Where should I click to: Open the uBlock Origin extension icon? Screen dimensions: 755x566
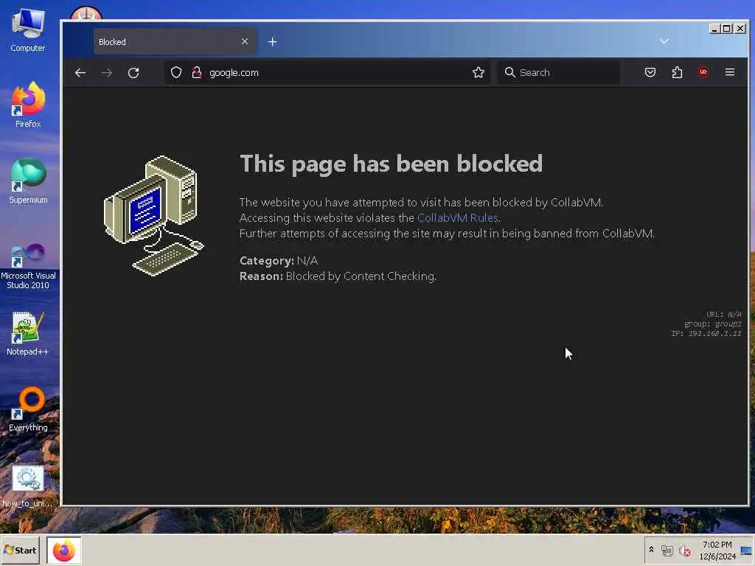coord(703,72)
